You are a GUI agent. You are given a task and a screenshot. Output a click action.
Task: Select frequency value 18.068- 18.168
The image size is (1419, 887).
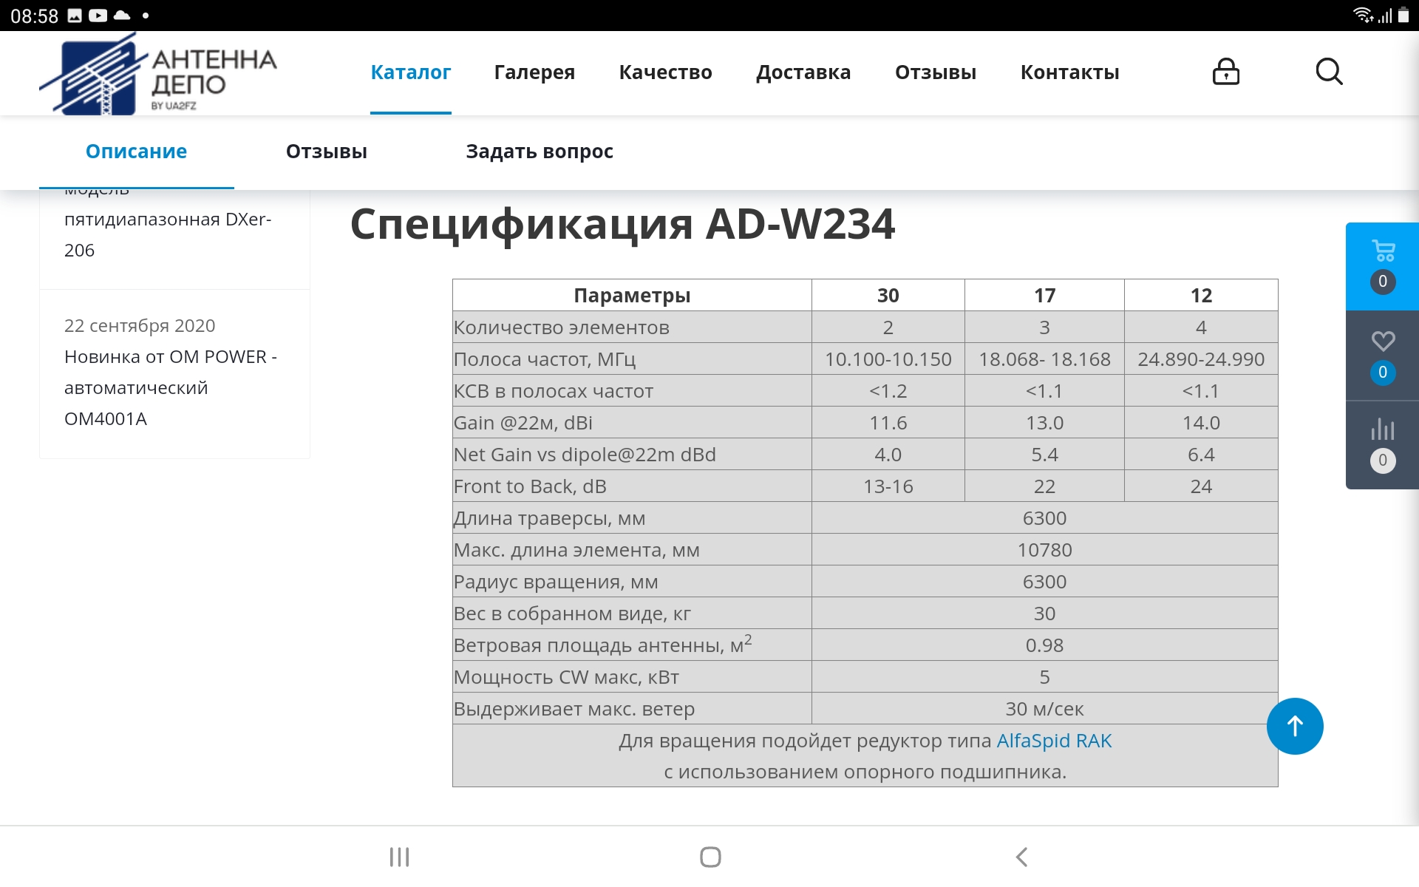click(1044, 359)
